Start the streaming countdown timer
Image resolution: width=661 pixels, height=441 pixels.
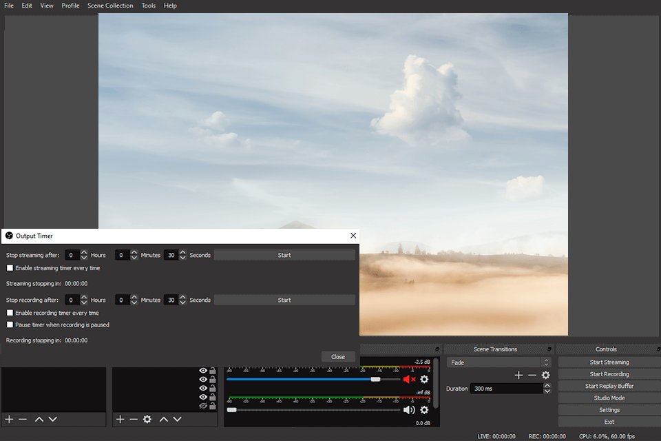click(284, 254)
